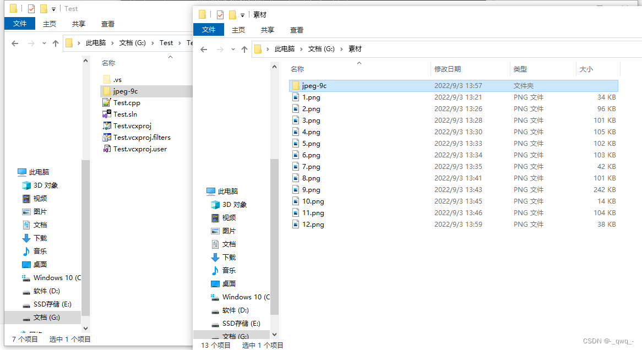Click scroll down arrow in Test navigation pane
The height and width of the screenshot is (350, 642).
tap(85, 329)
